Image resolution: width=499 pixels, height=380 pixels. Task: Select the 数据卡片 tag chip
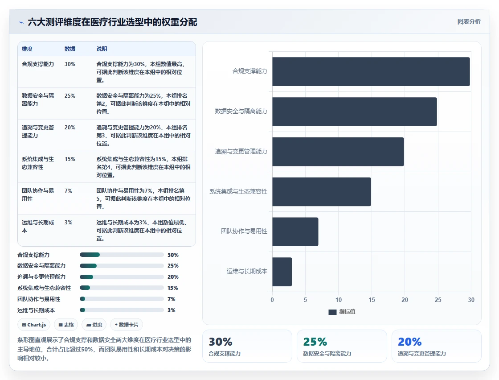127,325
